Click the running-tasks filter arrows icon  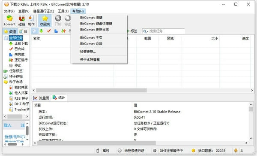[x=63, y=31]
